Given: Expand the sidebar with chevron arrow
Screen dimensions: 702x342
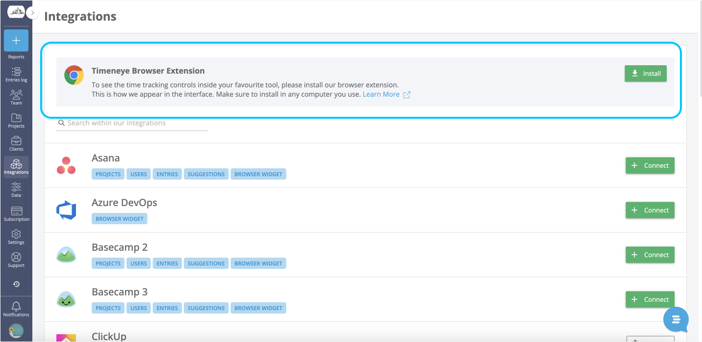Looking at the screenshot, I should [x=33, y=13].
